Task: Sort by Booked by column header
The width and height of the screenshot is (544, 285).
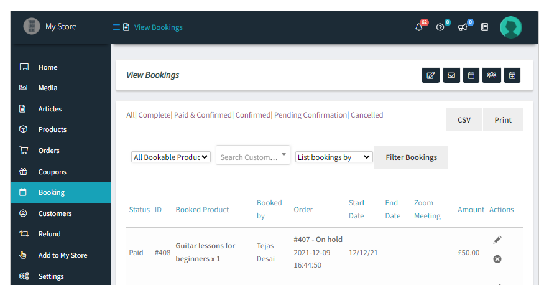Action: point(269,209)
